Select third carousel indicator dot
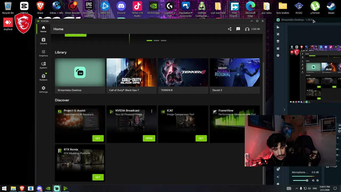341x192 pixels. (164, 41)
